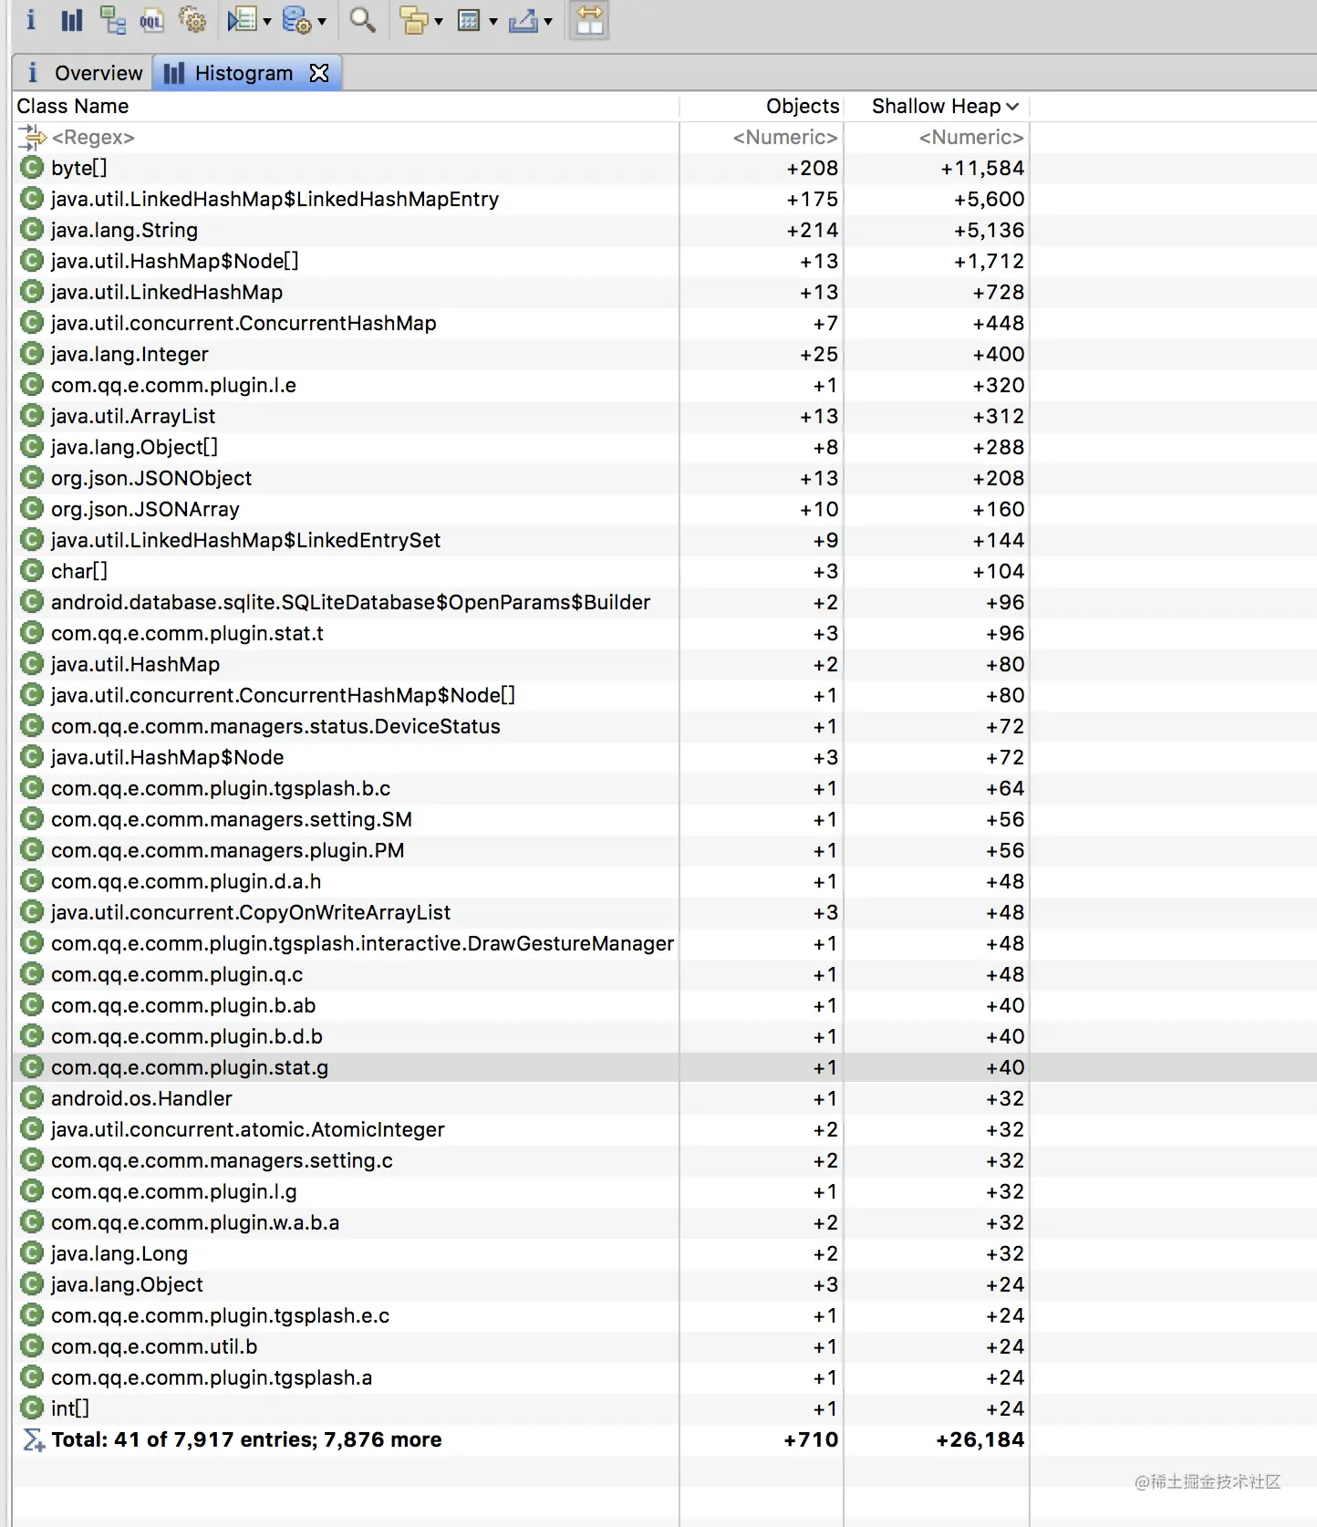1317x1527 pixels.
Task: Click the +11,584 shallow heap value
Action: point(982,168)
